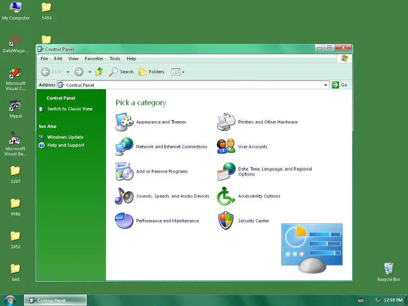
Task: Open the Edit menu
Action: (x=58, y=59)
